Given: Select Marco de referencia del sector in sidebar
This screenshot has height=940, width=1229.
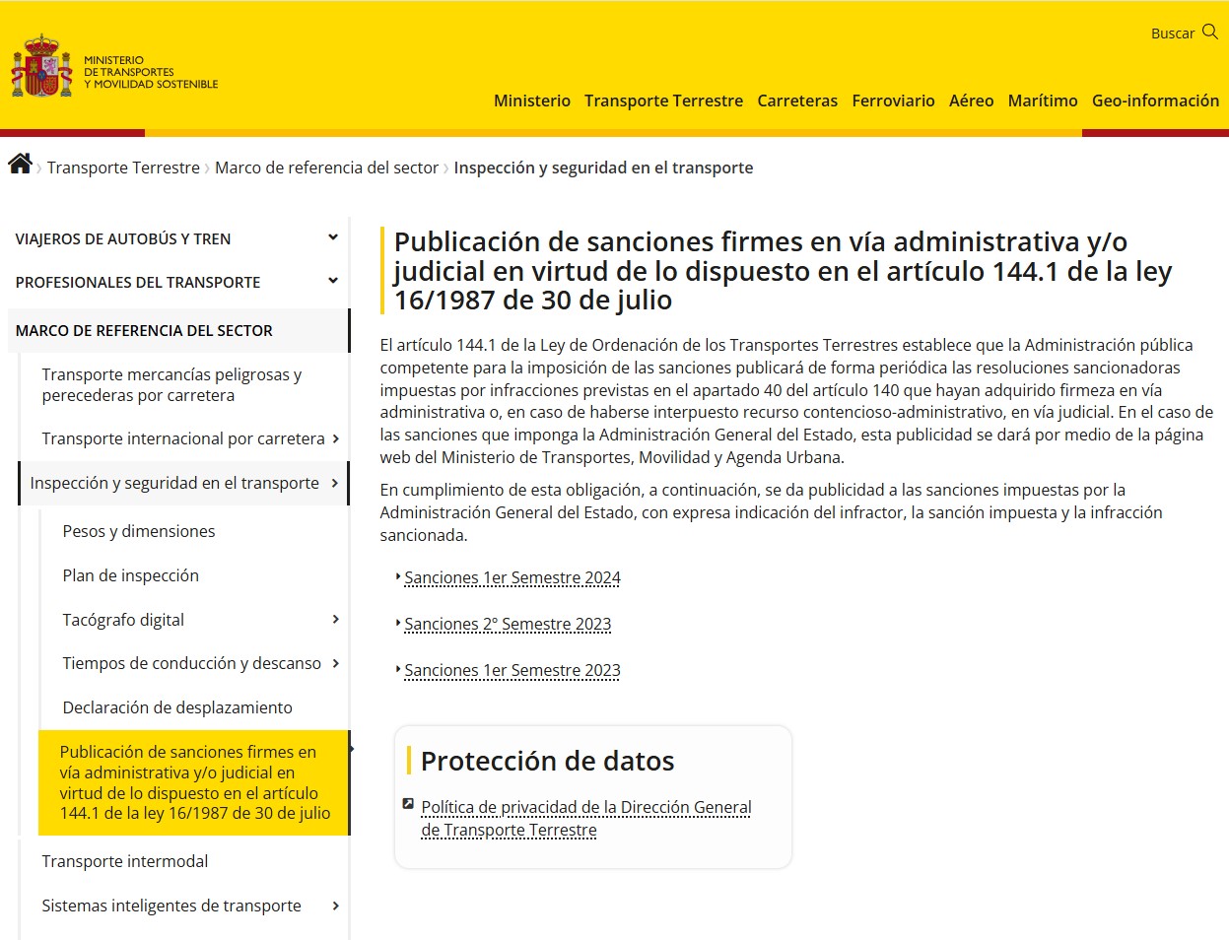Looking at the screenshot, I should 178,330.
